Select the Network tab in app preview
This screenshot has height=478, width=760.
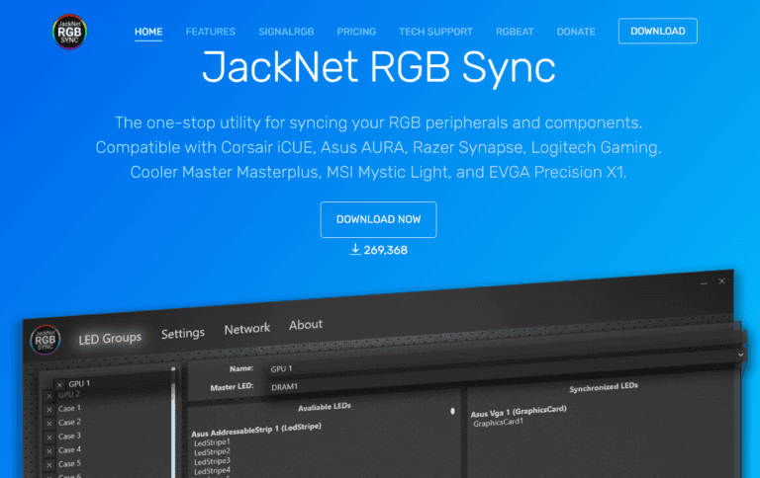246,329
